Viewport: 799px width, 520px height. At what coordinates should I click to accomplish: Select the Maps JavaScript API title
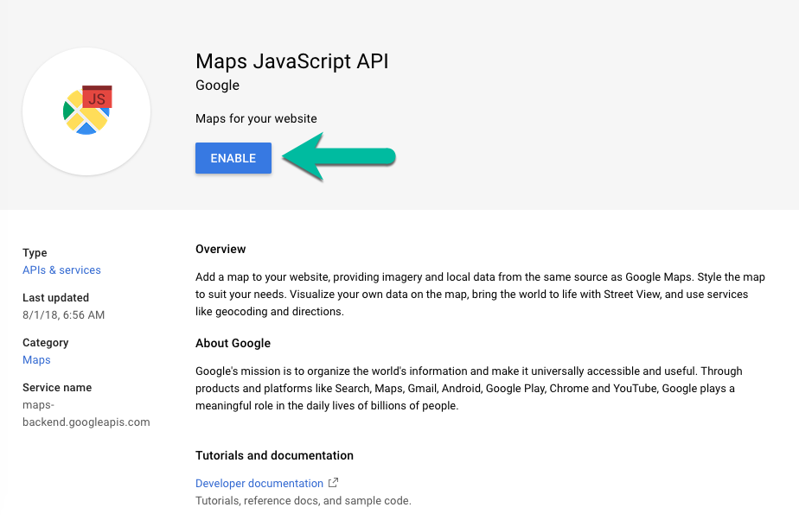(292, 61)
